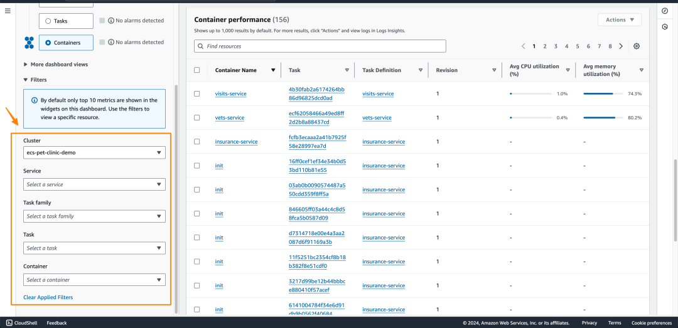This screenshot has width=678, height=328.
Task: Open the Select a container dropdown
Action: coord(94,280)
